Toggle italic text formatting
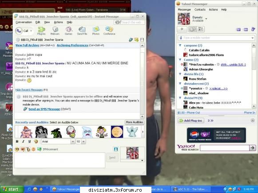Image resolution: width=258 pixels, height=193 pixels. 23,141
